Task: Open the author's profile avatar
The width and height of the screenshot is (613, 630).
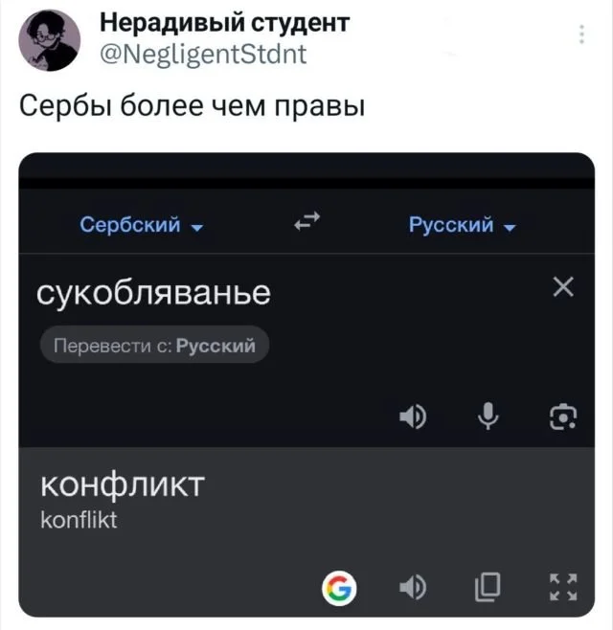Action: 50,40
